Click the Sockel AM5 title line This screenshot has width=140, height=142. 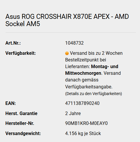click(x=23, y=24)
